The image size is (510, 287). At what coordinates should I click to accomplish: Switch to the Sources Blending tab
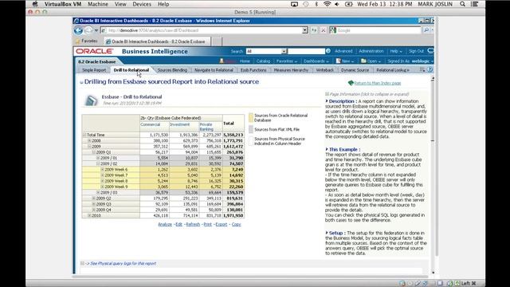tap(172, 70)
